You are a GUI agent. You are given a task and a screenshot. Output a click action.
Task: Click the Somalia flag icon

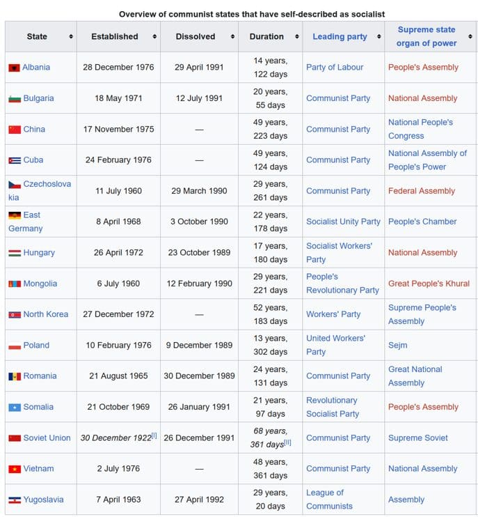click(x=14, y=408)
